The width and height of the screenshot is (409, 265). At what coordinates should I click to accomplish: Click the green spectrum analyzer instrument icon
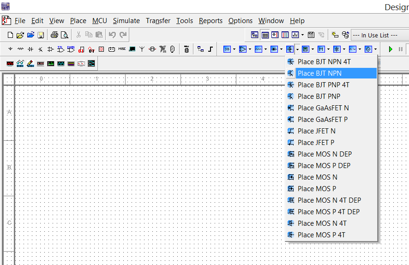tap(51, 63)
